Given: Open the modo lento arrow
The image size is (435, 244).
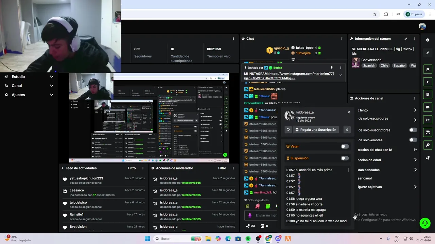Looking at the screenshot, I should 415,110.
